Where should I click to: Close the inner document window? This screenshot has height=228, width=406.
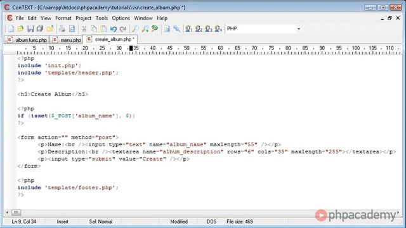398,18
